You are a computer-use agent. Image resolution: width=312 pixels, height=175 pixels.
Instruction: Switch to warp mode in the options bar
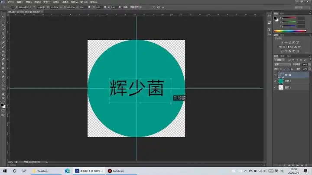(x=153, y=7)
